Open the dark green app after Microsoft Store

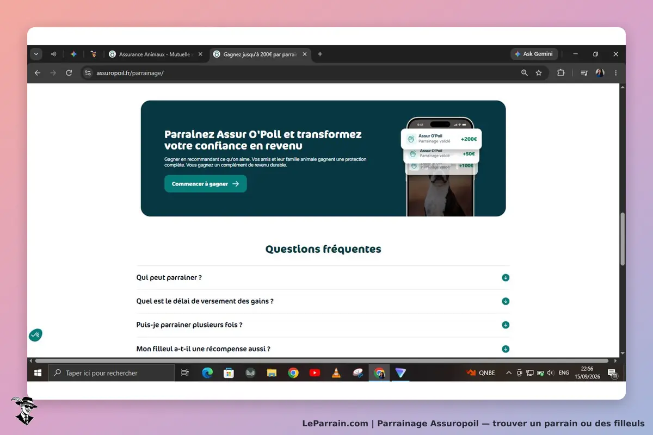250,373
